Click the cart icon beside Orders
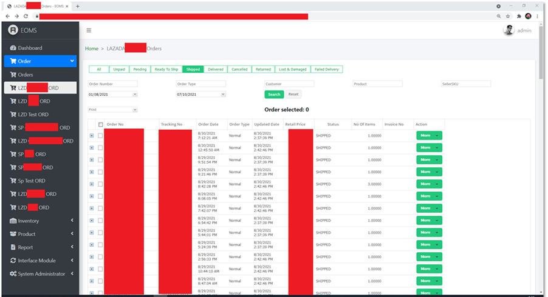 pos(13,74)
